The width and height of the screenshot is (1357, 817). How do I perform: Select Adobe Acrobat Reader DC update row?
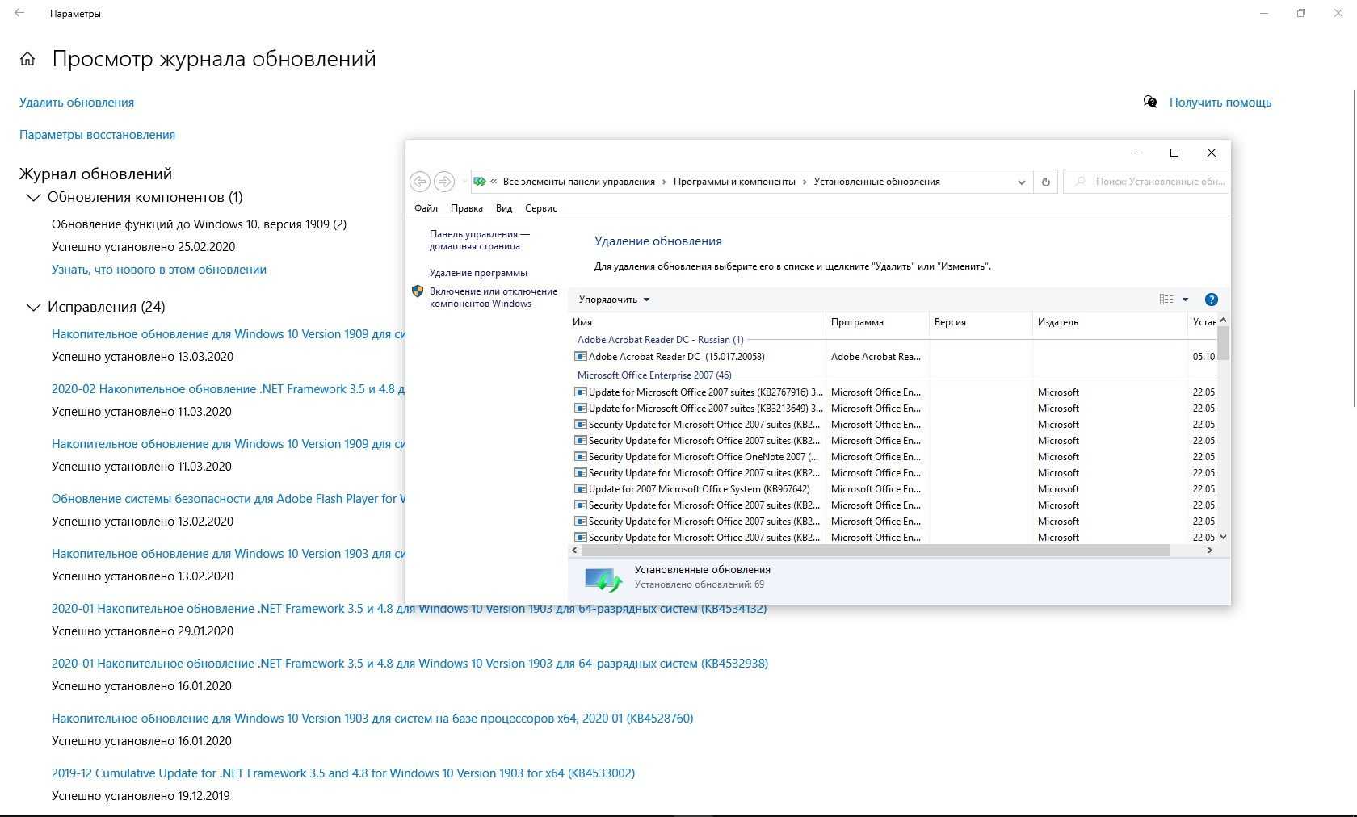[676, 357]
